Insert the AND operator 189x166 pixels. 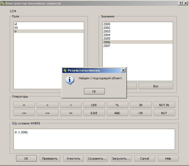117,113
